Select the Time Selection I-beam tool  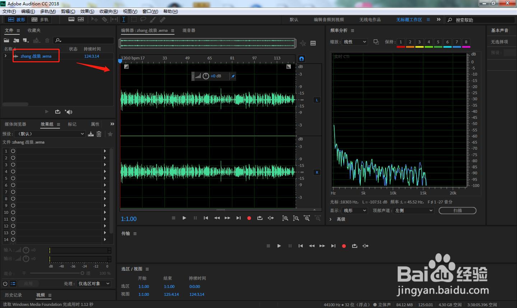tap(124, 19)
